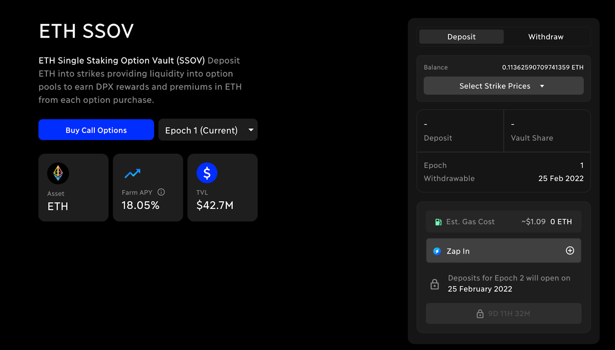Viewport: 615px width, 350px height.
Task: Click the TVL $42.7M value
Action: (x=215, y=205)
